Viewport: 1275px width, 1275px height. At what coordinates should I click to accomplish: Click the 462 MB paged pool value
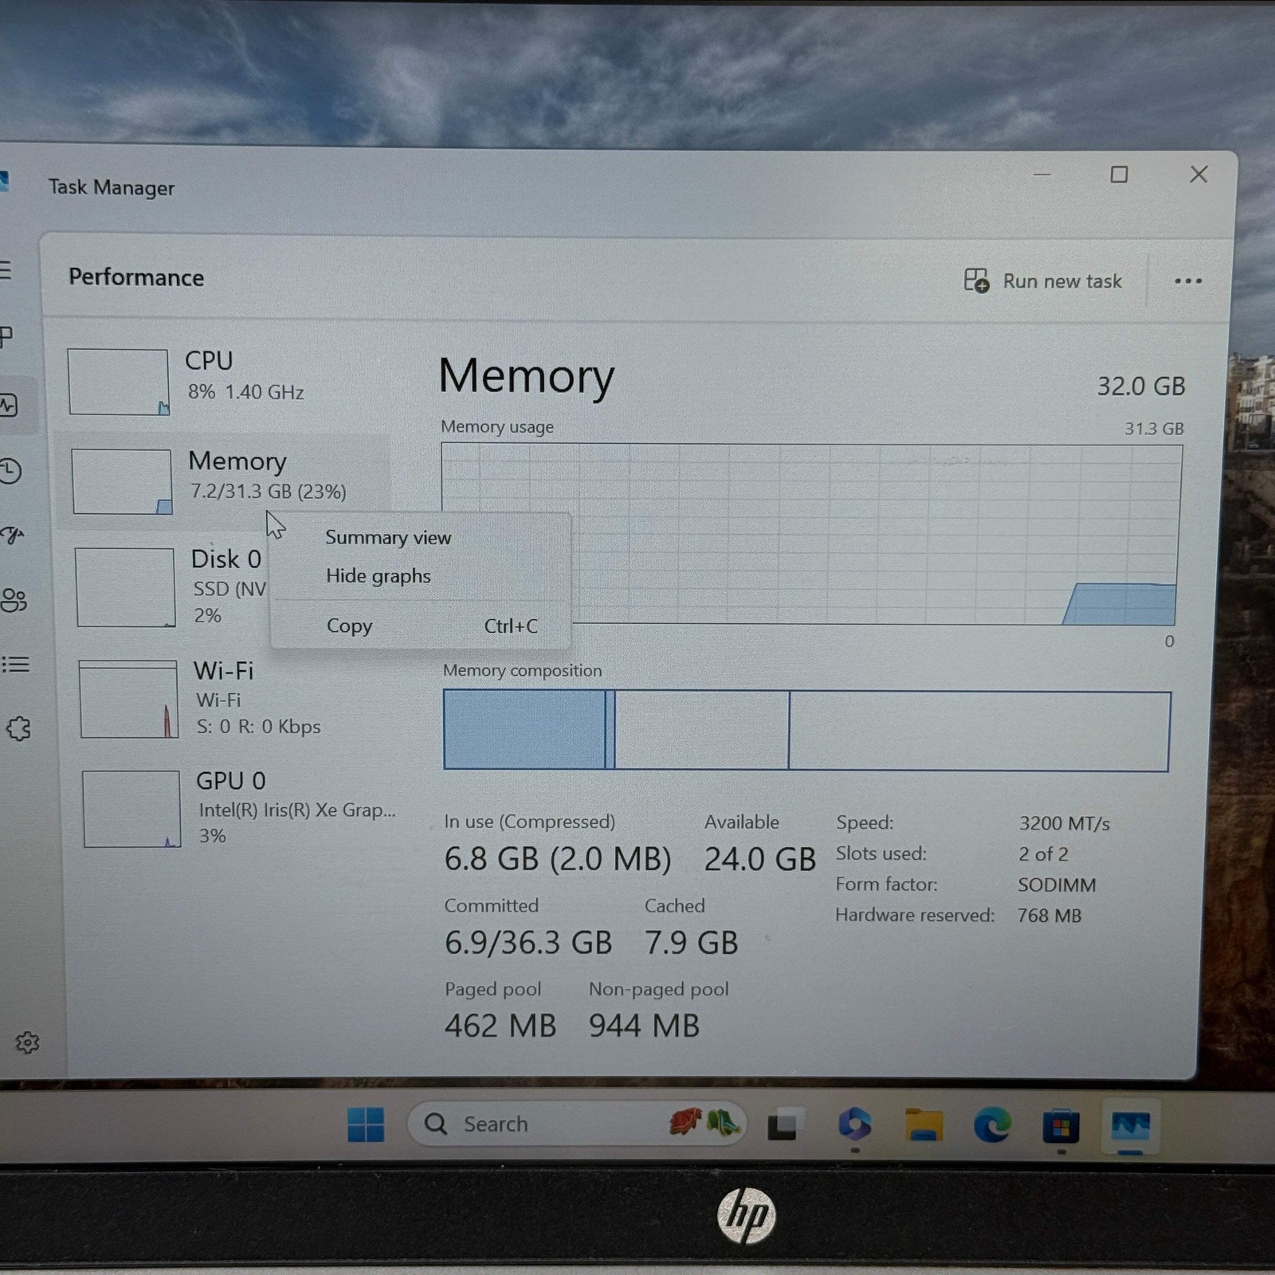coord(500,1026)
